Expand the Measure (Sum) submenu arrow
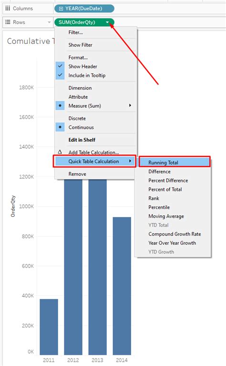 pyautogui.click(x=130, y=105)
